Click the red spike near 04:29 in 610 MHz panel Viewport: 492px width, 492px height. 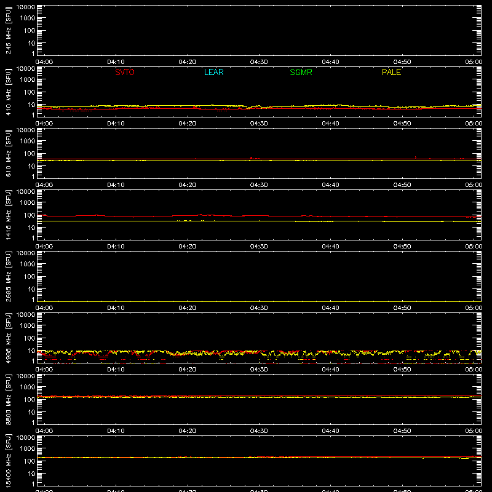pos(251,158)
